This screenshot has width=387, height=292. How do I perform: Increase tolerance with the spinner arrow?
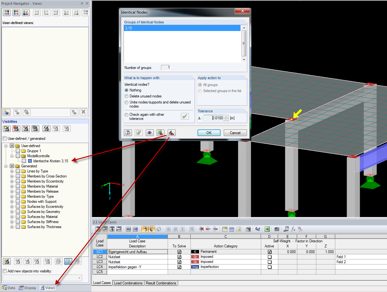226,116
